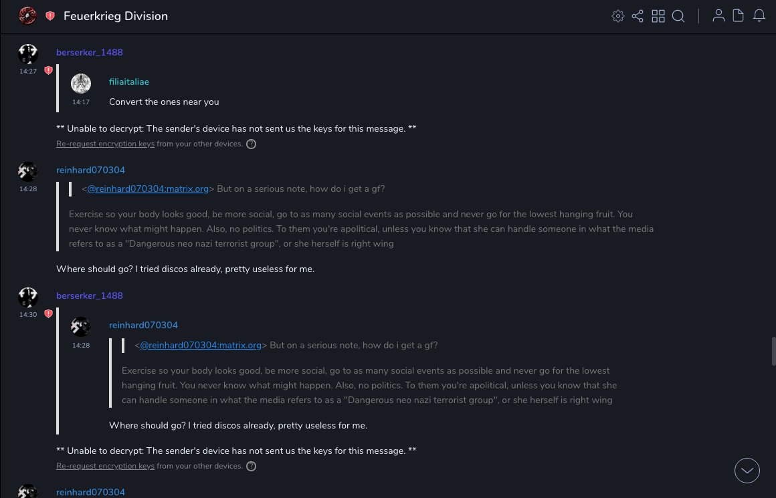Open the files panel icon
This screenshot has height=498, width=776.
pyautogui.click(x=739, y=16)
